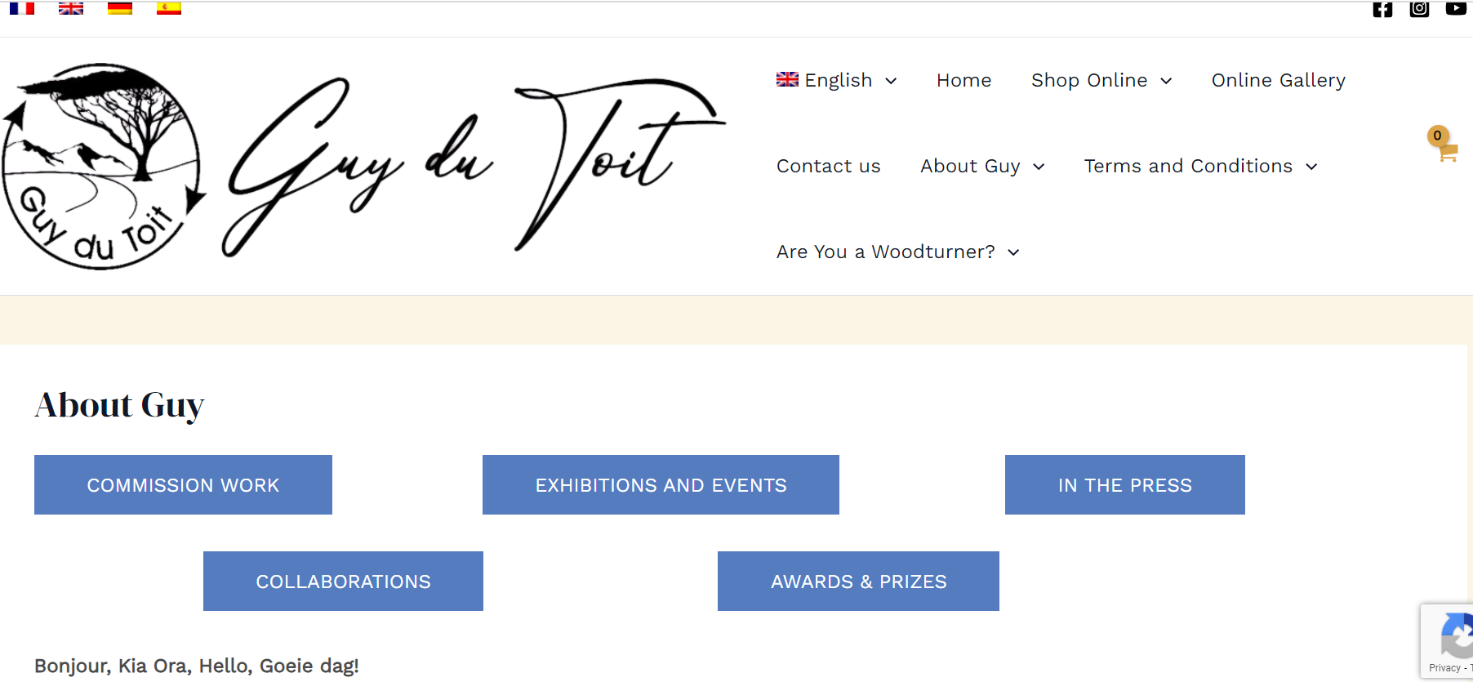This screenshot has width=1473, height=682.
Task: Switch language via the French flag icon
Action: 22,8
